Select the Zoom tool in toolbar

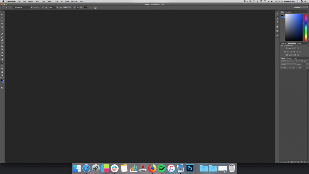[x=2, y=75]
